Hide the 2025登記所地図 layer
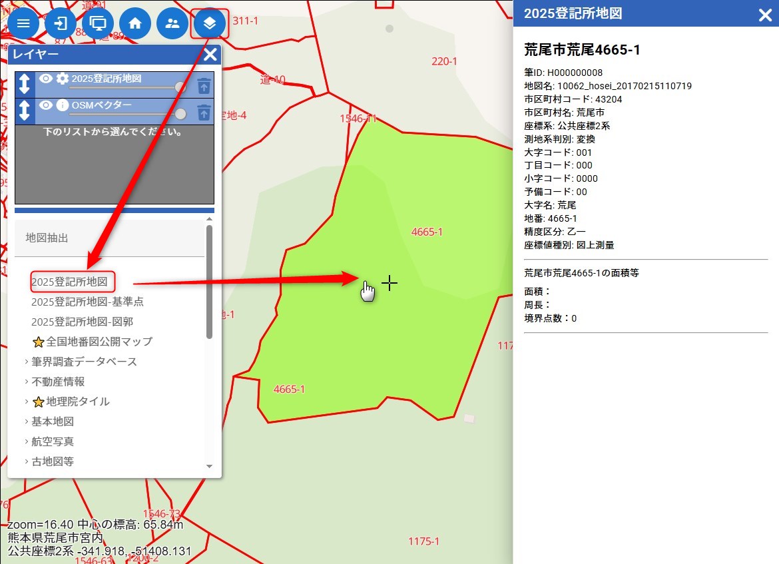 [x=45, y=79]
